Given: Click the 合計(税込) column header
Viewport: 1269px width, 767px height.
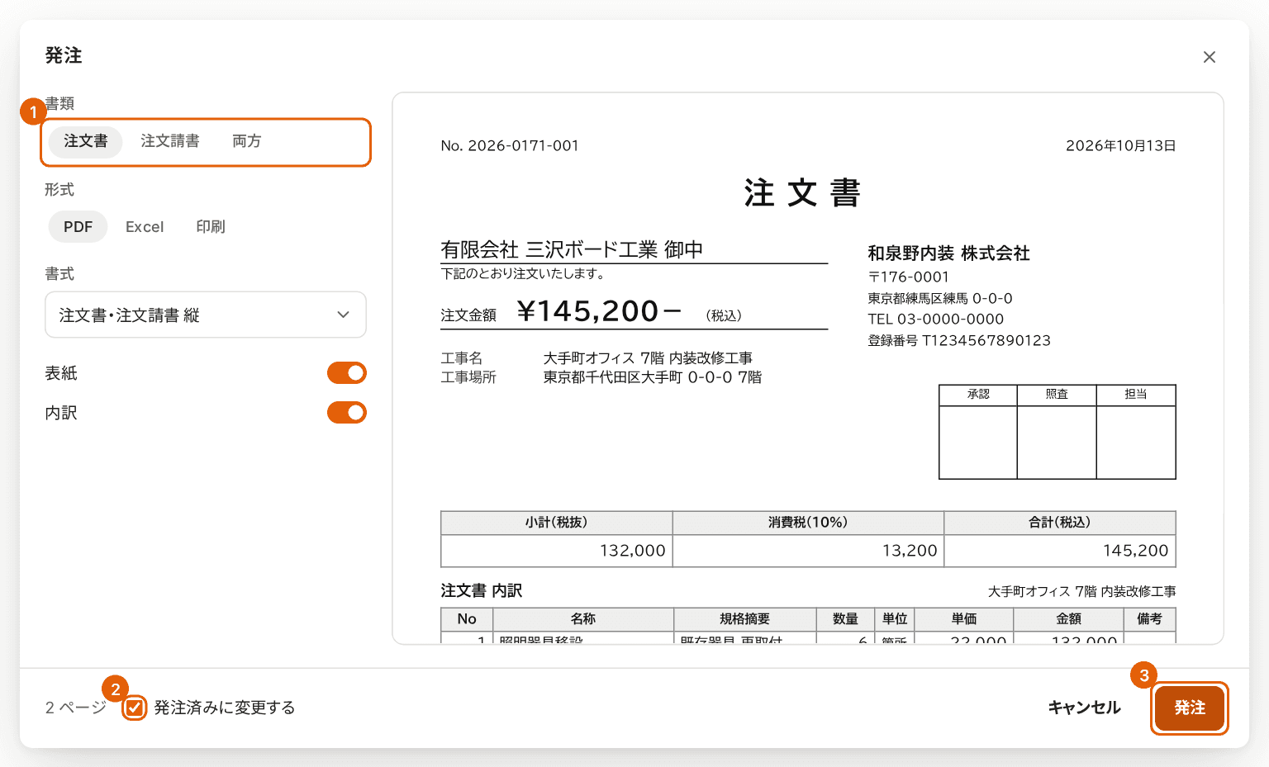Looking at the screenshot, I should (x=1060, y=523).
